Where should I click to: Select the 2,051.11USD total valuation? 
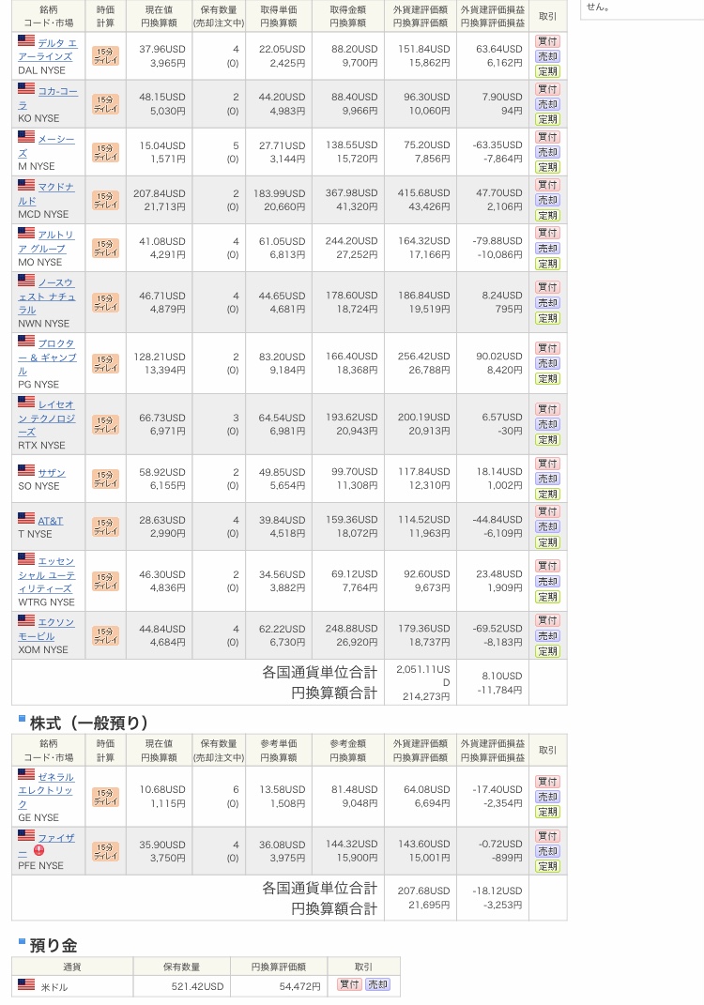click(x=423, y=676)
